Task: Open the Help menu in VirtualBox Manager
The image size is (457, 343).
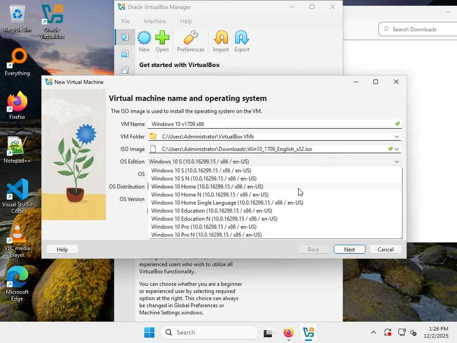Action: [x=186, y=21]
